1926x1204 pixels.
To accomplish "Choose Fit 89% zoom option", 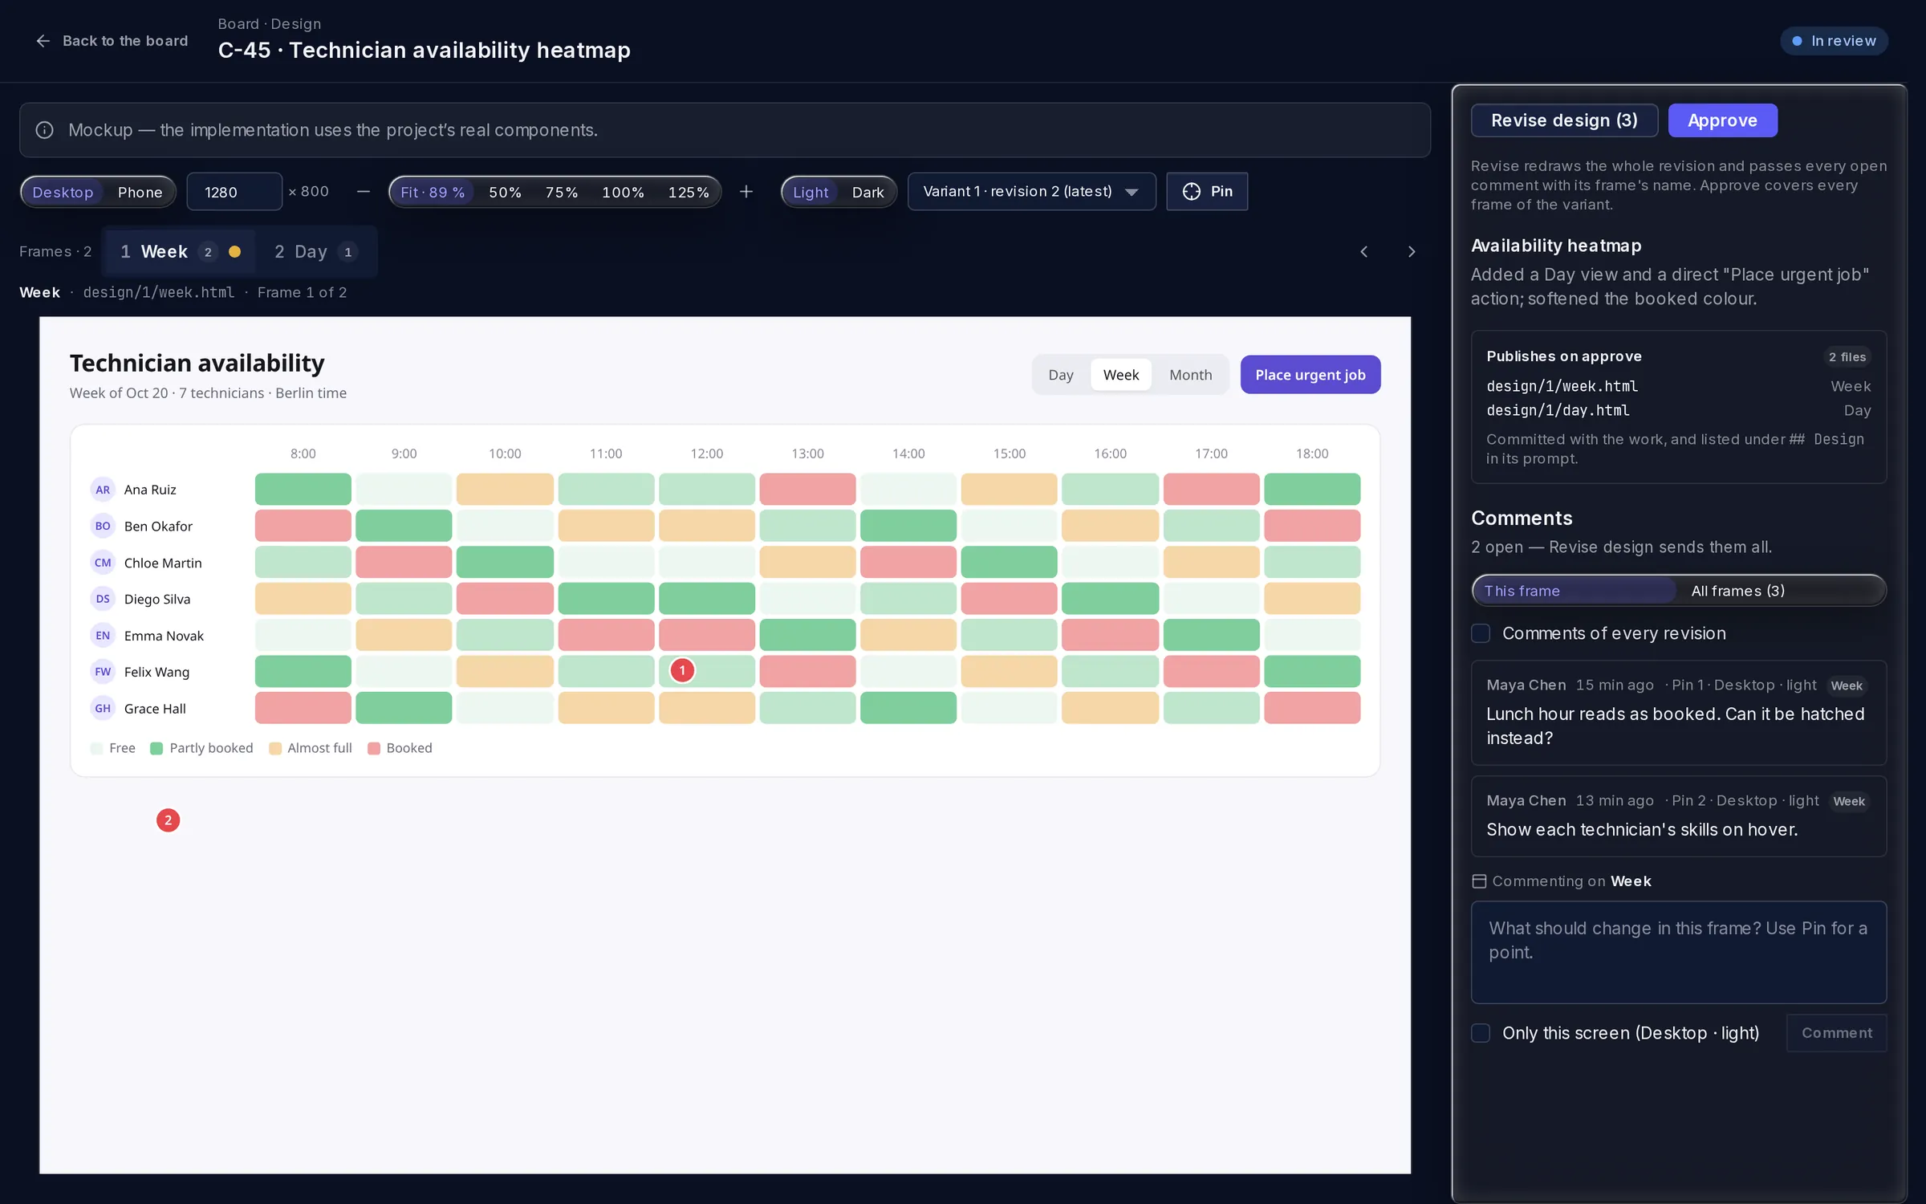I will coord(433,192).
